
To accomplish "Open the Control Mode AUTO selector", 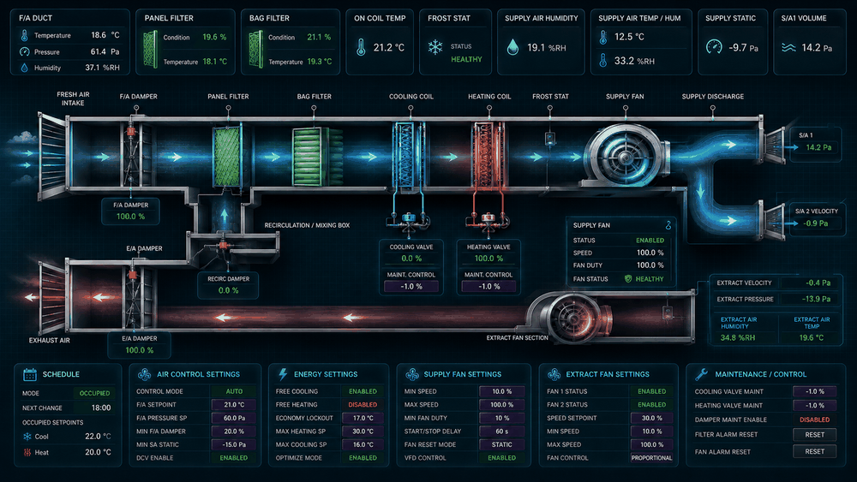I will pos(234,391).
